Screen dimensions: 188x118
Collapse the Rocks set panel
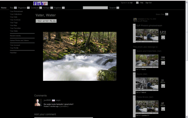tap(134, 74)
